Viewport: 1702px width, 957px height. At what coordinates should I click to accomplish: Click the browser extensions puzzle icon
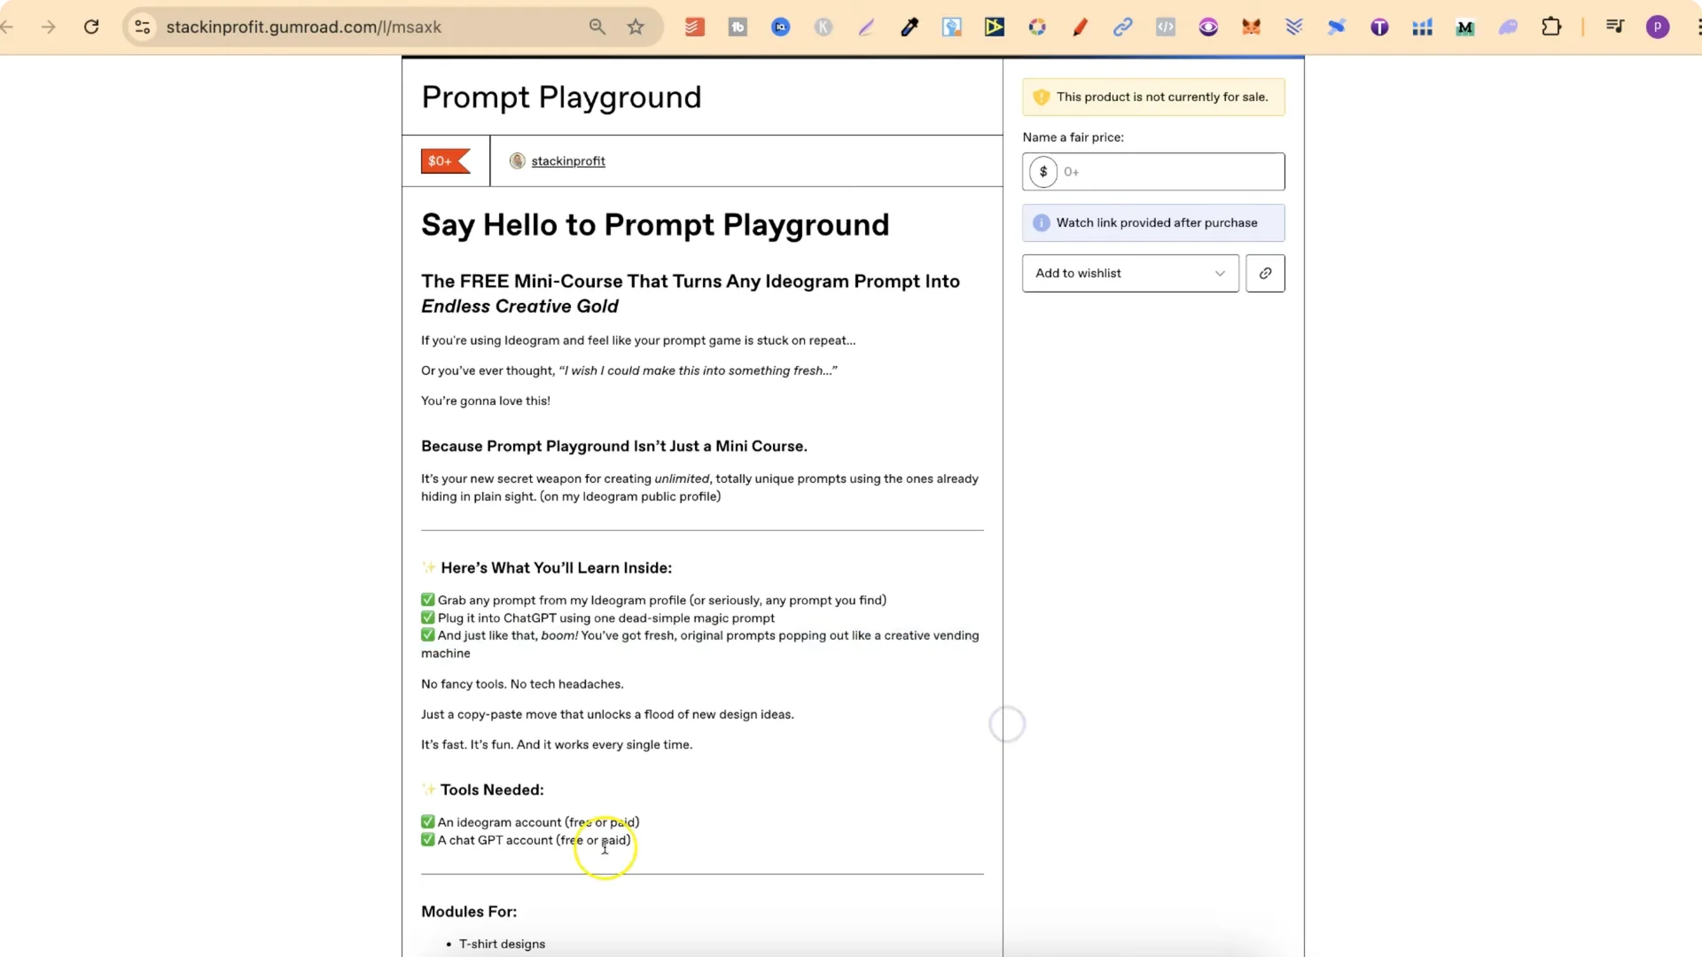(1552, 27)
